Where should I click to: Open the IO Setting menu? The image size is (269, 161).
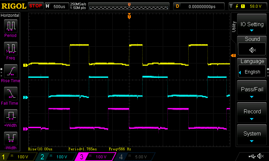(x=252, y=24)
